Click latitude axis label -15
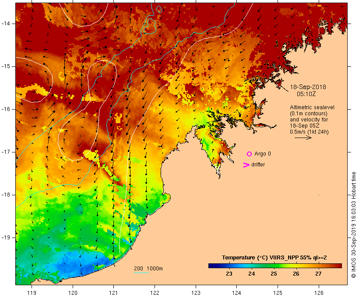 pyautogui.click(x=6, y=66)
